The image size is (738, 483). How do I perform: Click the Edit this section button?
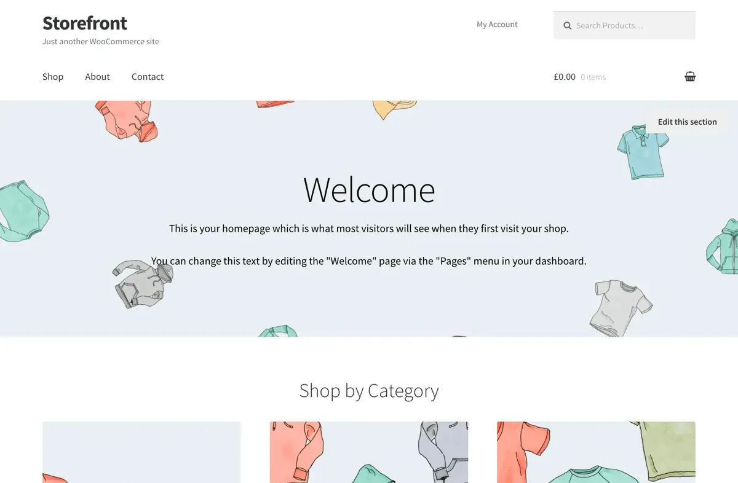click(x=687, y=122)
